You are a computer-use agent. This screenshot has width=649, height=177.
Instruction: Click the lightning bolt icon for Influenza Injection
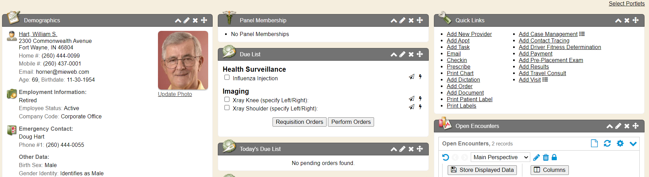coord(420,76)
